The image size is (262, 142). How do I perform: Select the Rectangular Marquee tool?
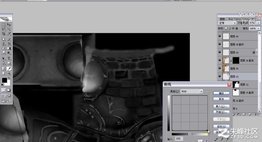[4, 25]
